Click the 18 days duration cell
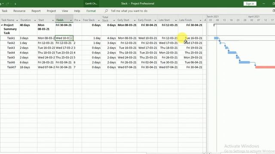 click(x=28, y=67)
